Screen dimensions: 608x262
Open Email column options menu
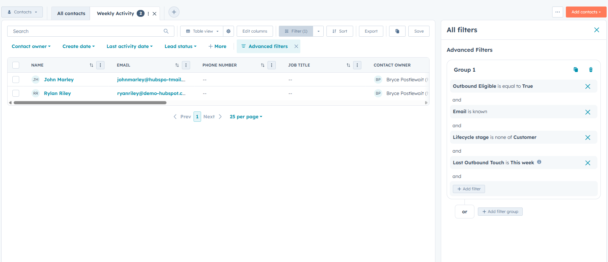[186, 65]
